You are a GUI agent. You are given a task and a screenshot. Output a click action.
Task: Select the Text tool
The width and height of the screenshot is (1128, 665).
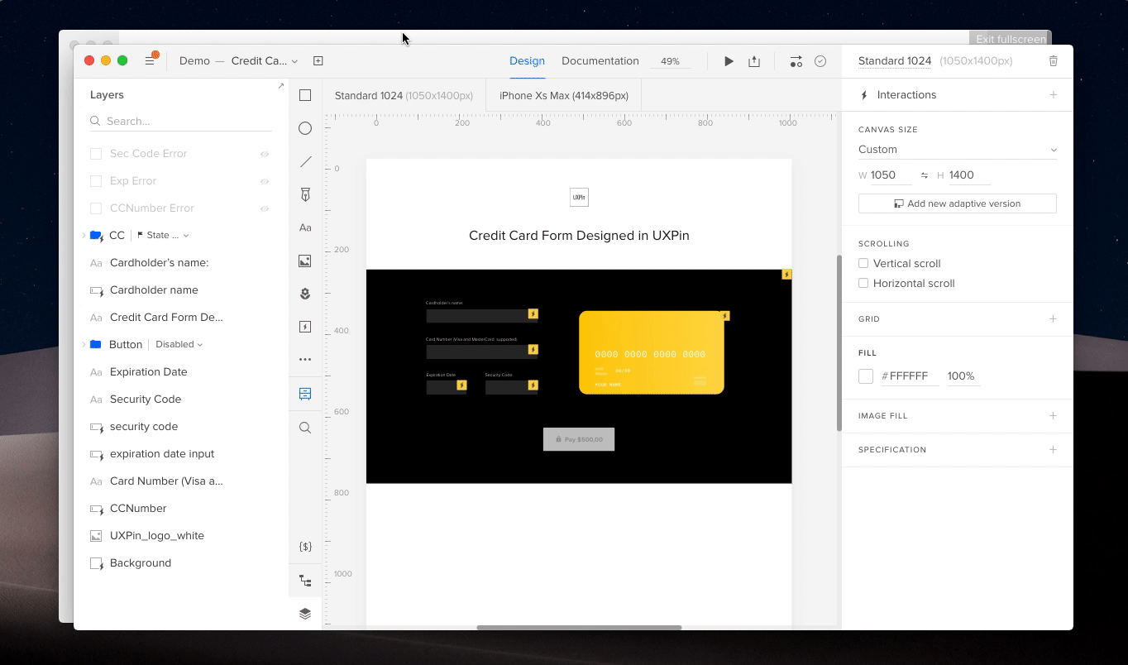tap(305, 227)
